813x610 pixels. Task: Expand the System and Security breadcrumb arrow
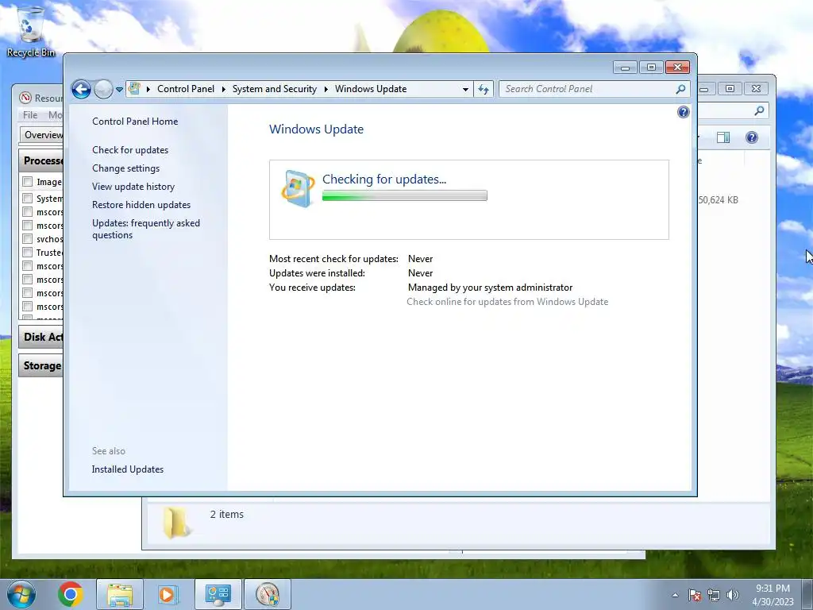point(326,89)
